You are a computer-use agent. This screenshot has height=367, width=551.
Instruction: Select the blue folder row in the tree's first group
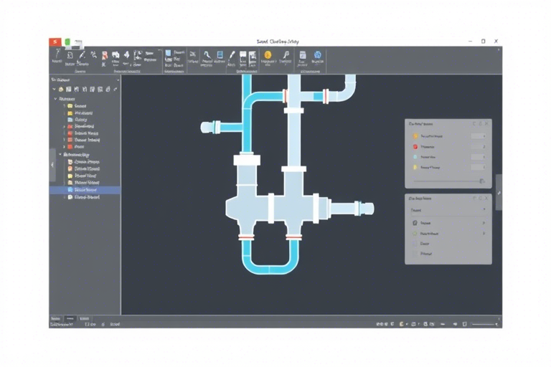click(x=85, y=120)
